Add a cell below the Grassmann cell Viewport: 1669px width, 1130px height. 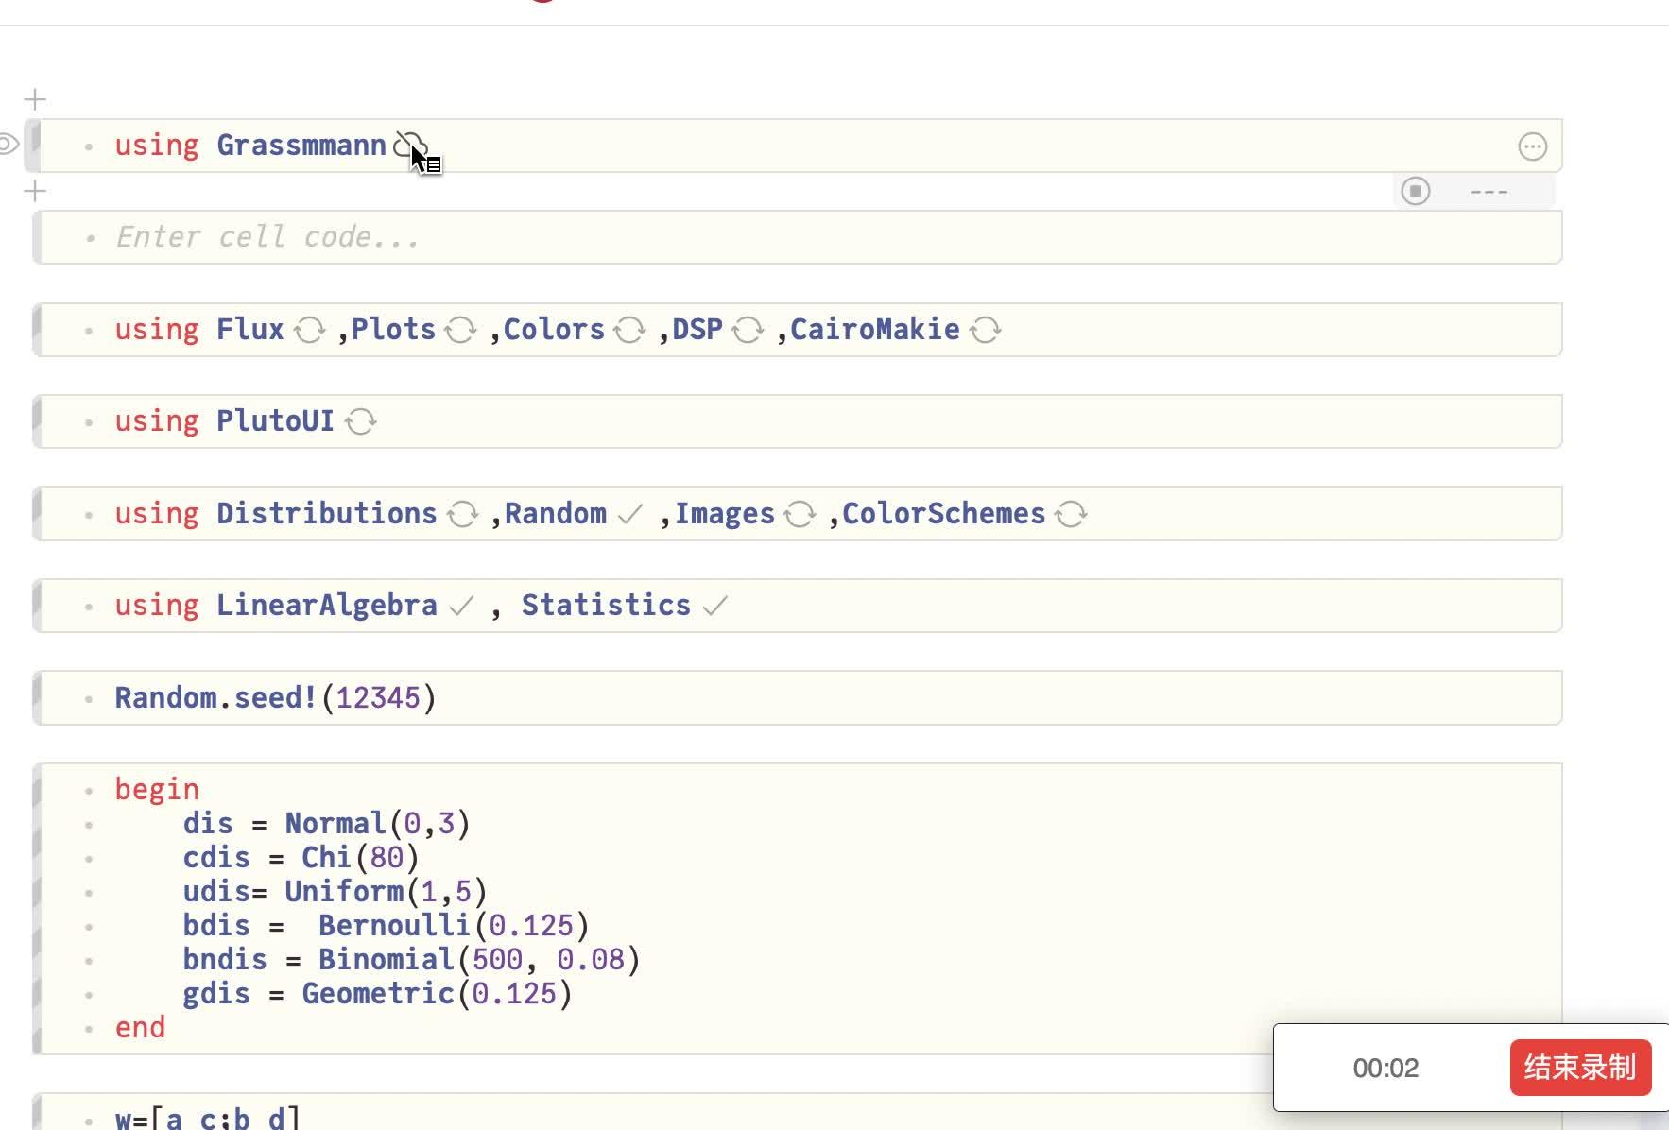coord(35,191)
